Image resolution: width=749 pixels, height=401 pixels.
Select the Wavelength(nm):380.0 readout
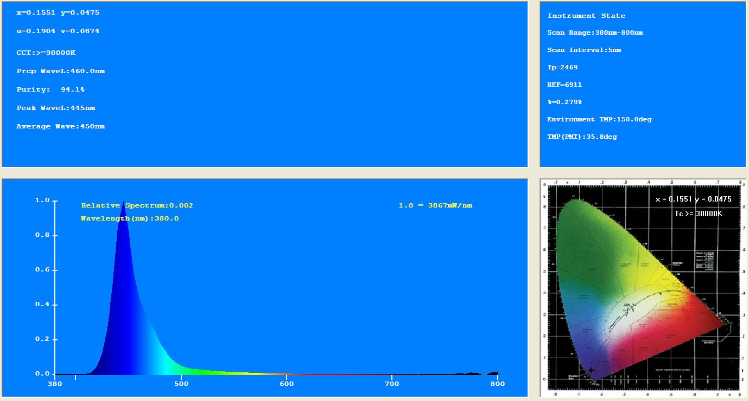point(130,218)
